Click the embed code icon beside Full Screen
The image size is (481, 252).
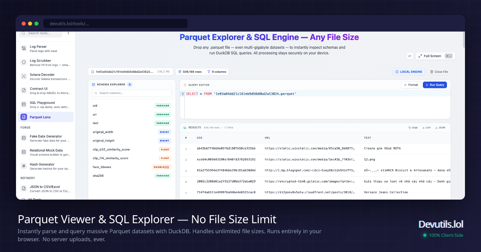tap(410, 56)
